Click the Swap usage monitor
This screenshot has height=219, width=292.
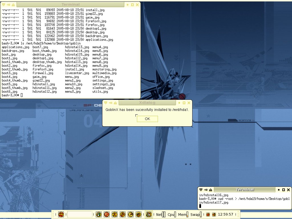click(196, 214)
